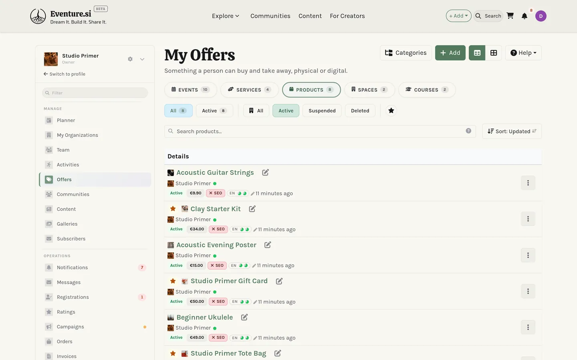Expand the Studio Primer profile chevron

142,59
